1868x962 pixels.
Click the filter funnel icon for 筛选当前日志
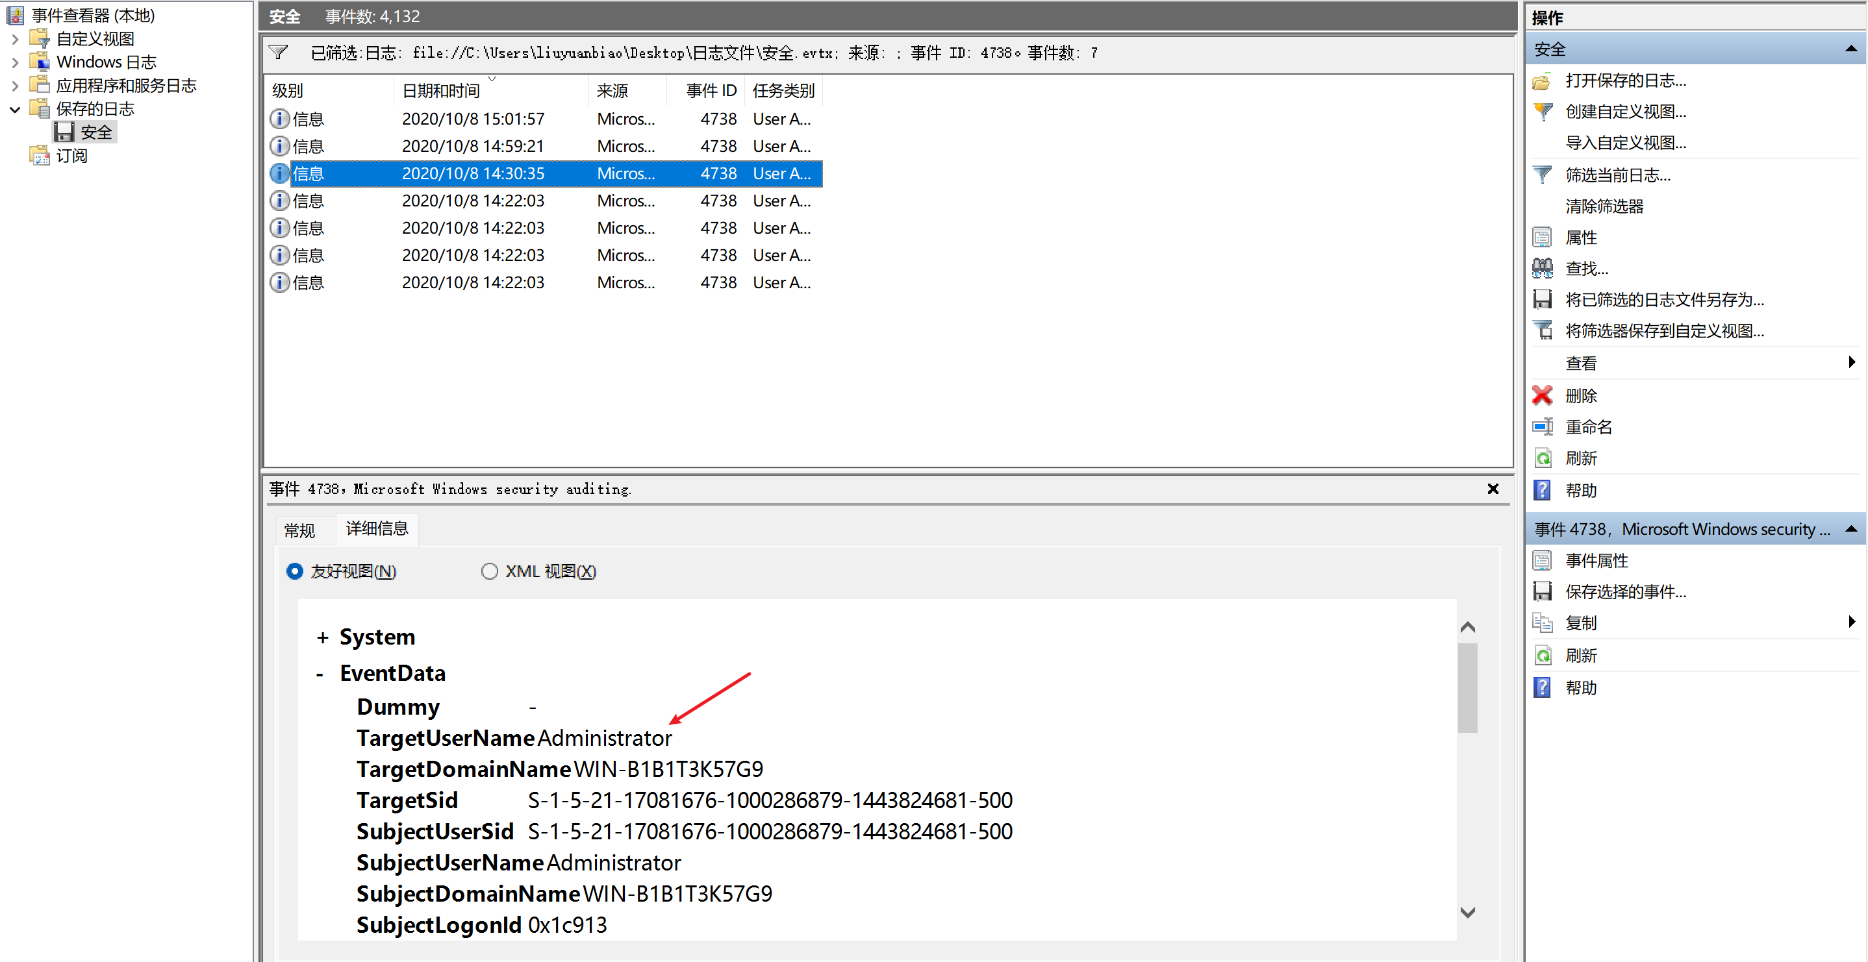point(1543,175)
